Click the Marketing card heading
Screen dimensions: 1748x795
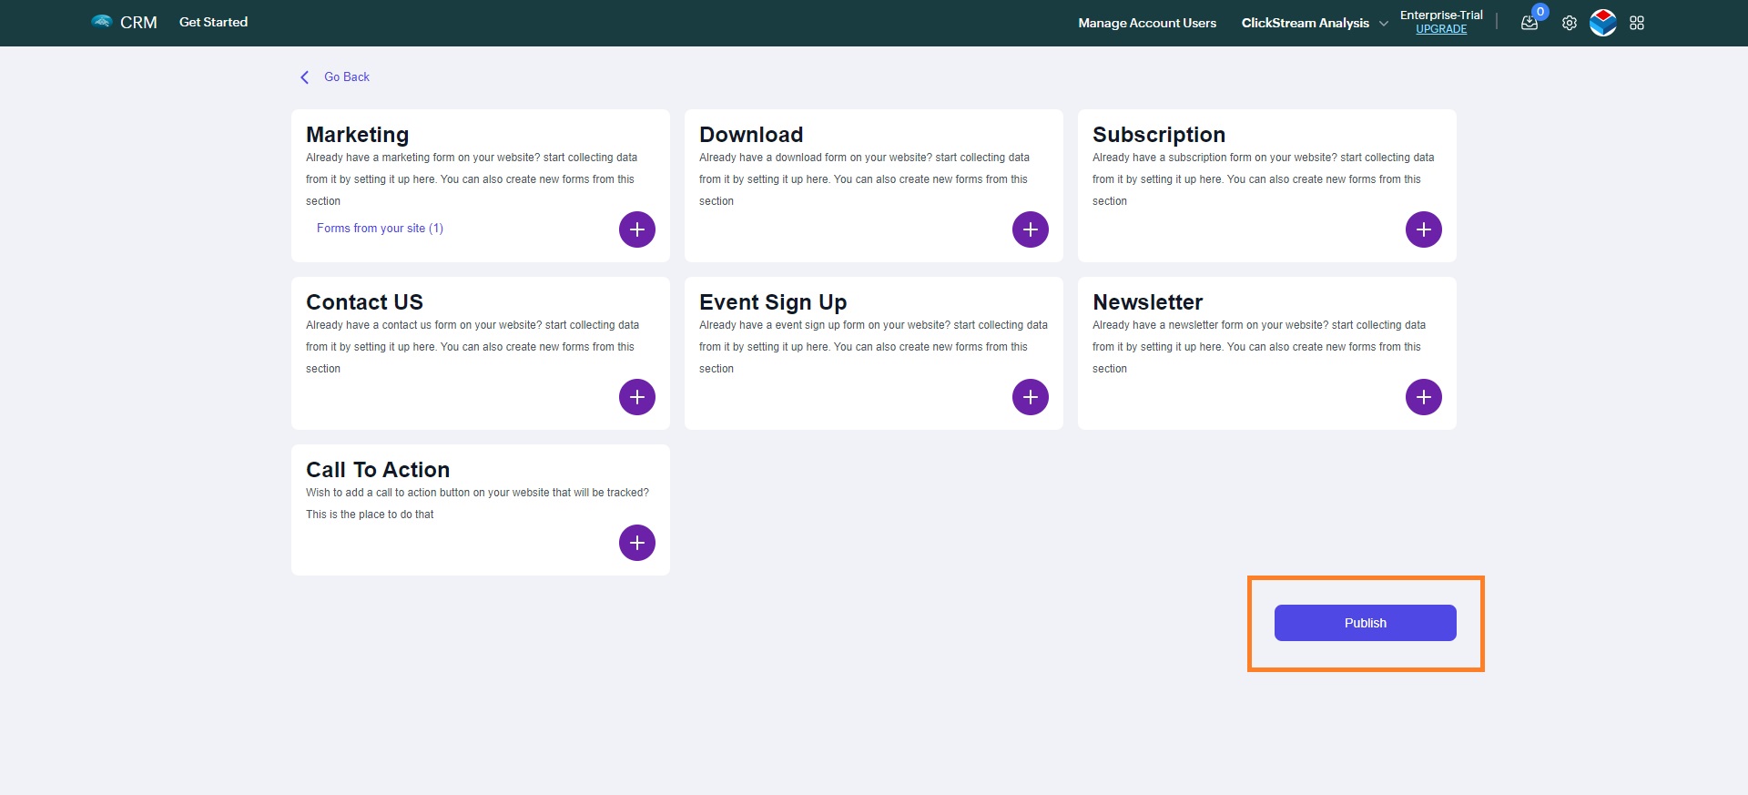coord(357,135)
